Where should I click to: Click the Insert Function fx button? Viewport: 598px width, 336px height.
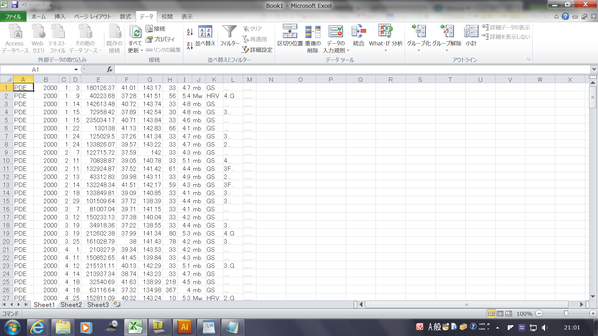click(x=110, y=70)
